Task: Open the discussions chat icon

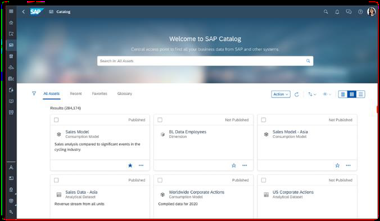Action: tap(349, 12)
